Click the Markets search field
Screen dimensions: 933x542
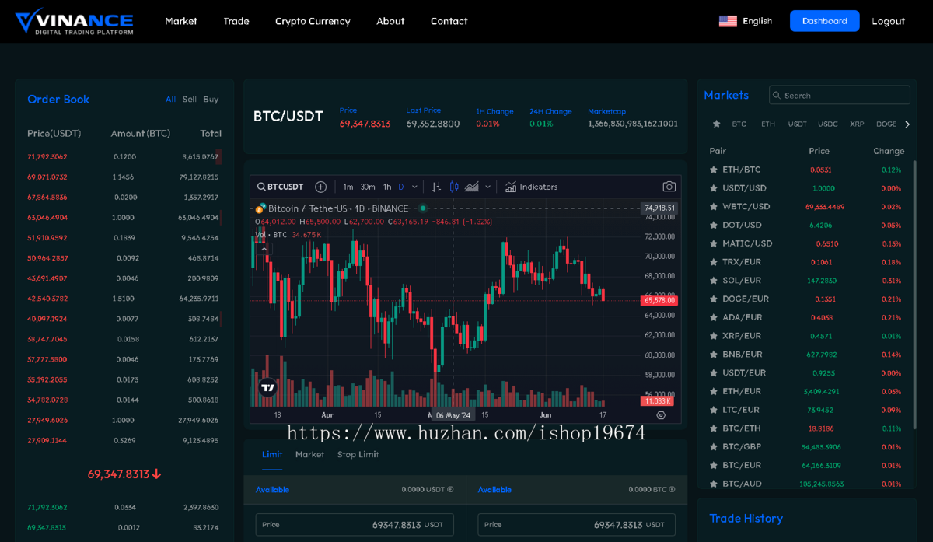click(x=840, y=95)
